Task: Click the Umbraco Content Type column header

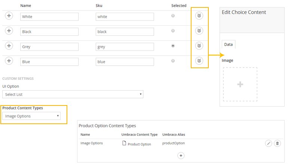Action: [x=140, y=135]
